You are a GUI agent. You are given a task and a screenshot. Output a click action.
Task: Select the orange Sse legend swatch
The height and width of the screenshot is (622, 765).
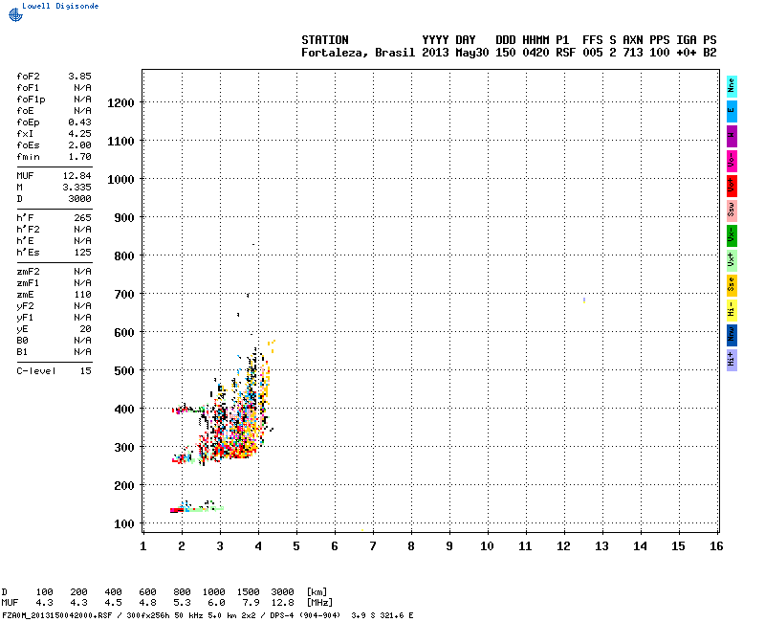click(732, 285)
